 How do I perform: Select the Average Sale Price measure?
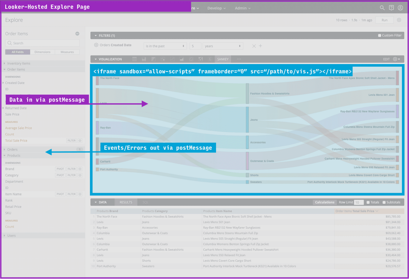tap(18, 128)
